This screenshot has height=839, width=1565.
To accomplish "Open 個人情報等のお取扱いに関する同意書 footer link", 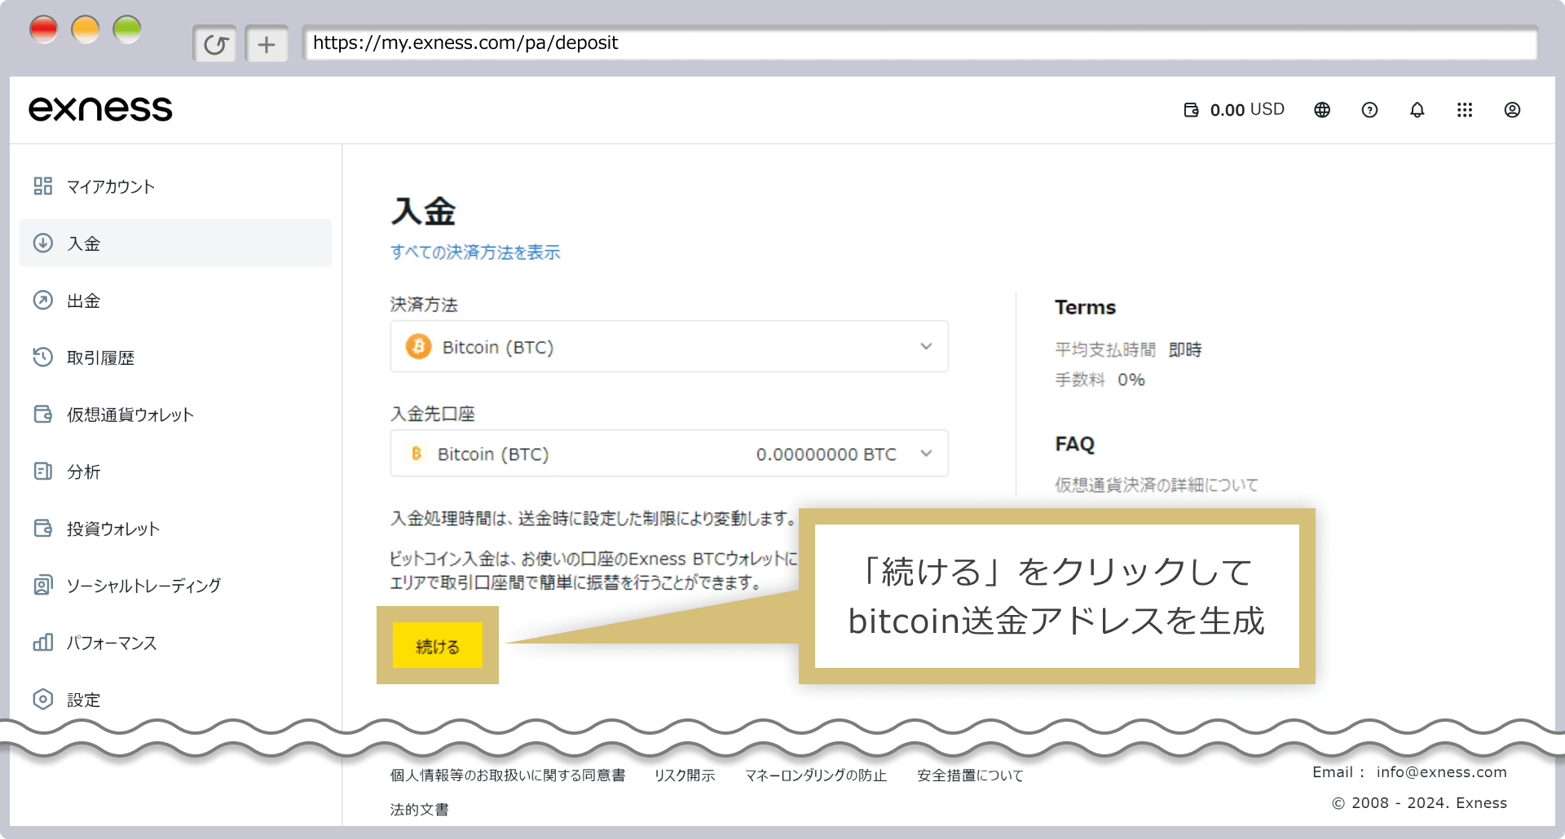I will coord(508,775).
